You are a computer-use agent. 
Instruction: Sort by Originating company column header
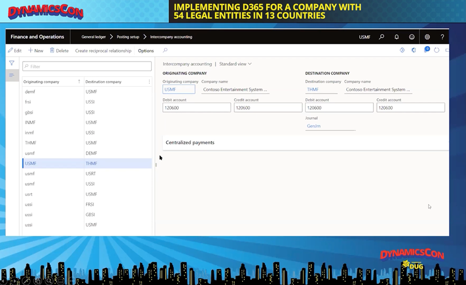click(42, 82)
